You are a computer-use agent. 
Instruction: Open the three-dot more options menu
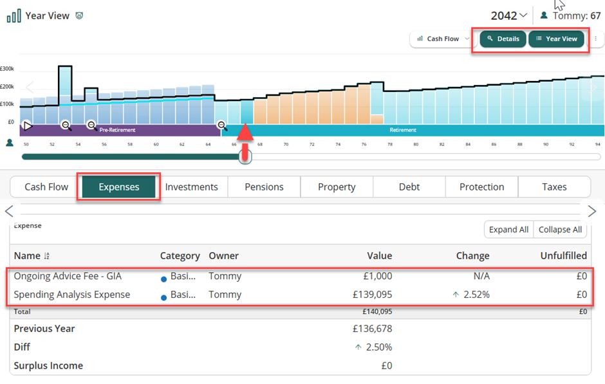tap(596, 39)
